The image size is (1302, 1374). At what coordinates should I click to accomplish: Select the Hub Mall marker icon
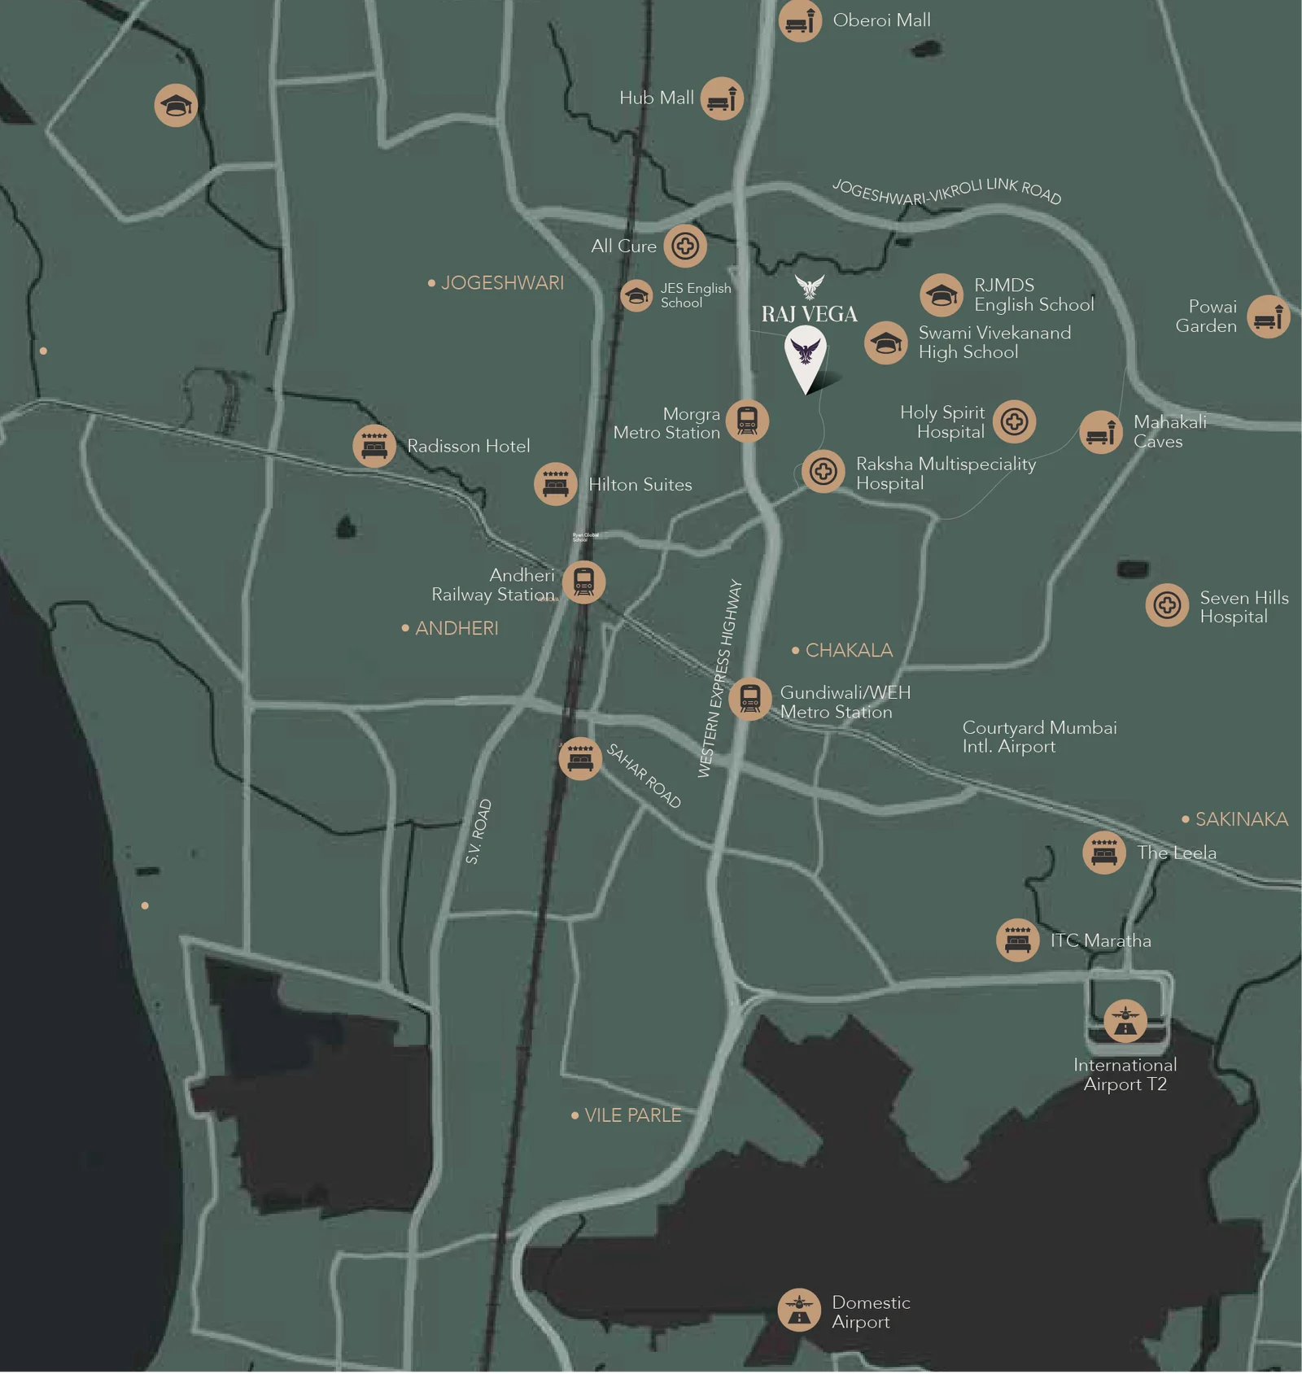[x=722, y=98]
